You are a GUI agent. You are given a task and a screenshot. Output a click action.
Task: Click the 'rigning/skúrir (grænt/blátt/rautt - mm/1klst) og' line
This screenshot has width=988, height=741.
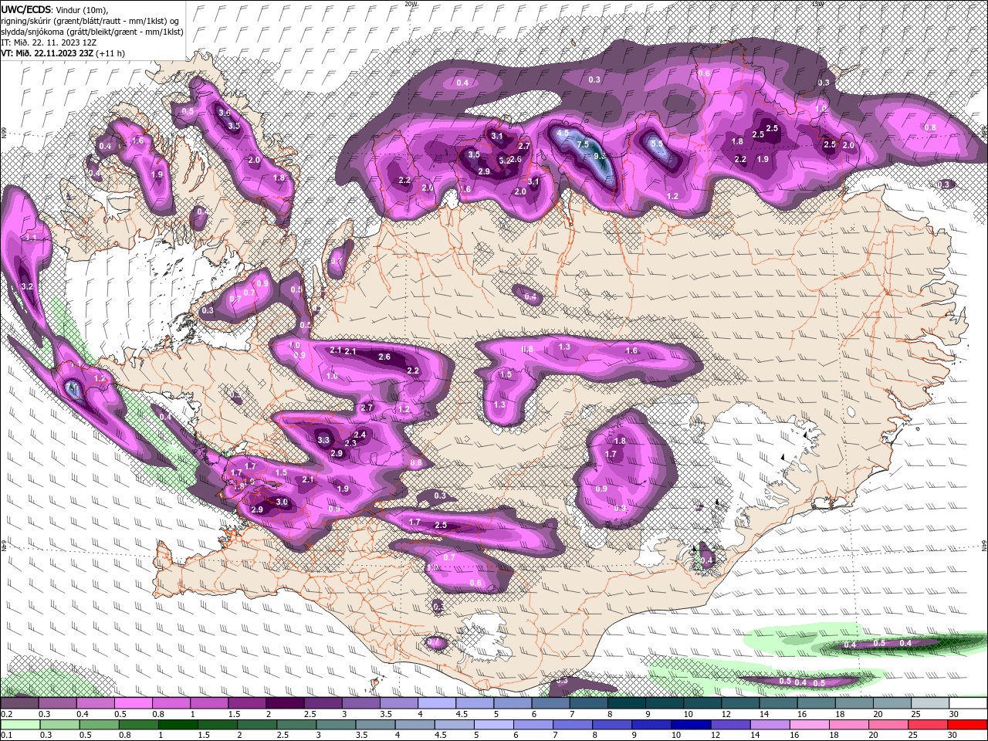click(x=91, y=20)
